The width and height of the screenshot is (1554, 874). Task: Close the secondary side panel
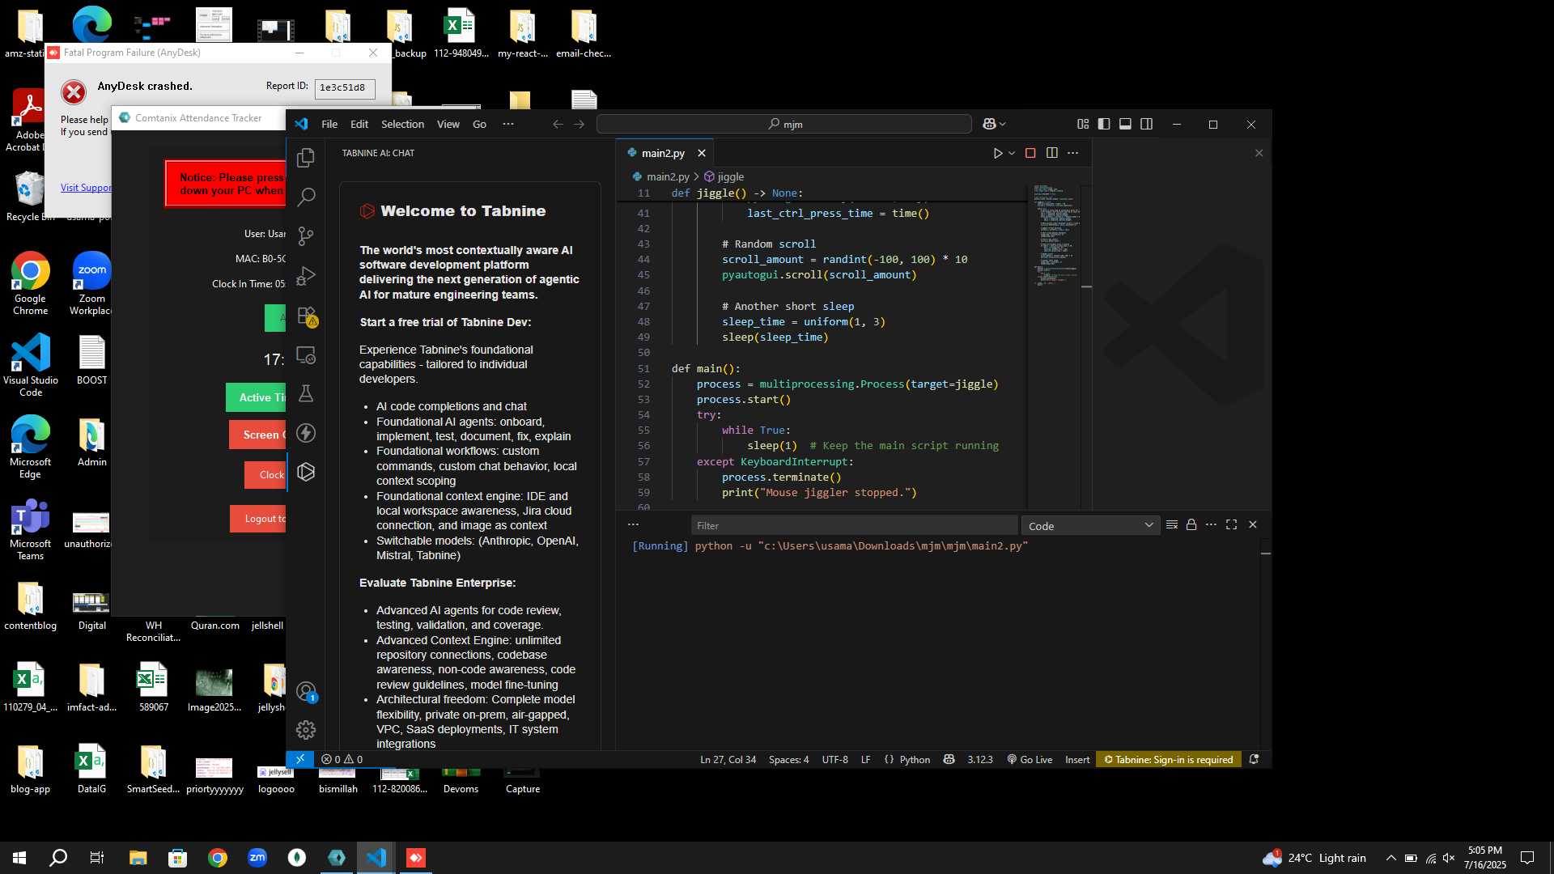1259,153
